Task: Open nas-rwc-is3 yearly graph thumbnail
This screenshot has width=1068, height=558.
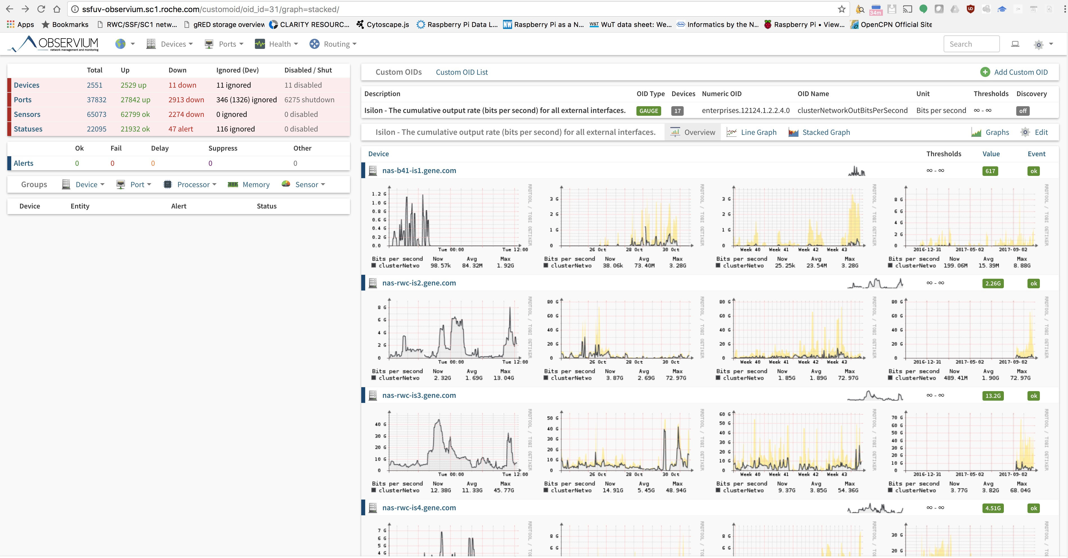Action: click(968, 451)
